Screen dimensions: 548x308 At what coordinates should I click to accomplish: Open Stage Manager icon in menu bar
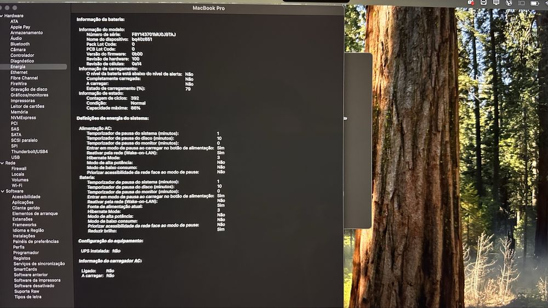pyautogui.click(x=522, y=3)
